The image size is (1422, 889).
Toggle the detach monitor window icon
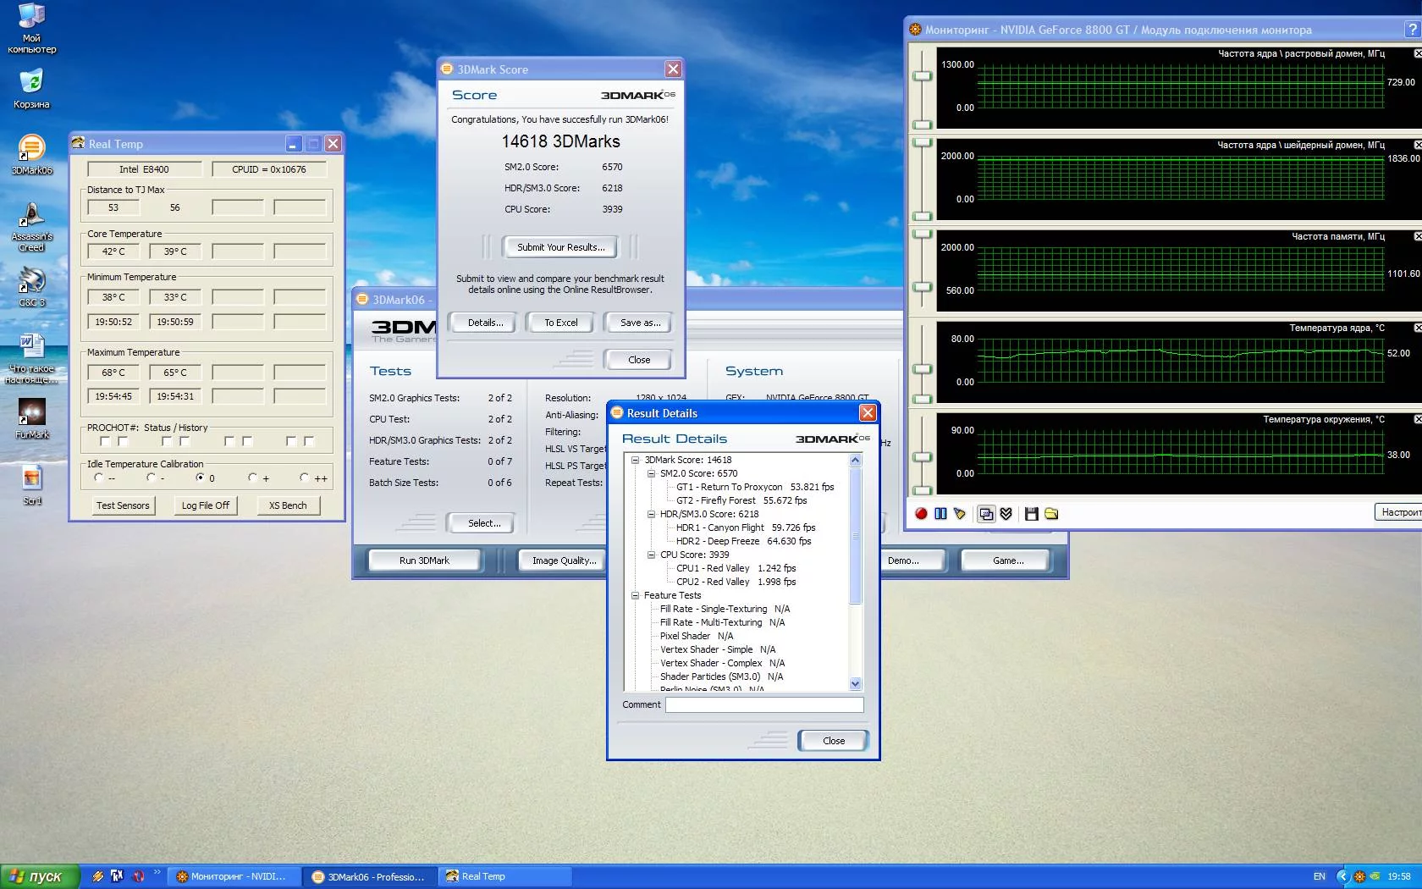click(x=986, y=514)
